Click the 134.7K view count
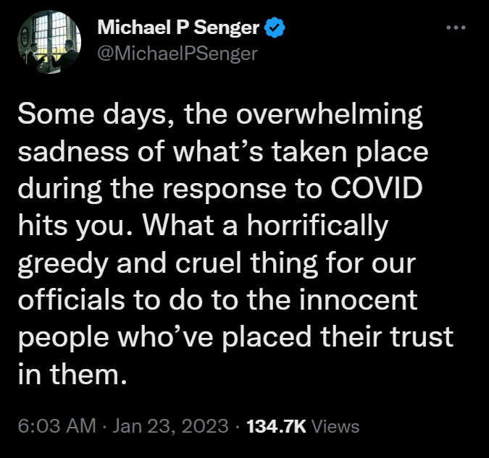This screenshot has height=458, width=489. coord(276,426)
